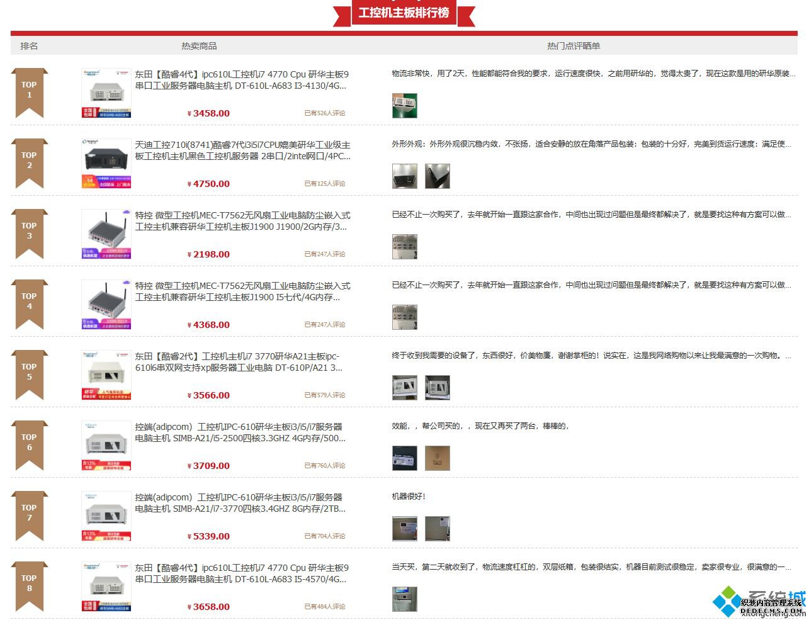The width and height of the screenshot is (809, 620).
Task: Read review starting 效能，，帮公司买的
Action: point(480,426)
